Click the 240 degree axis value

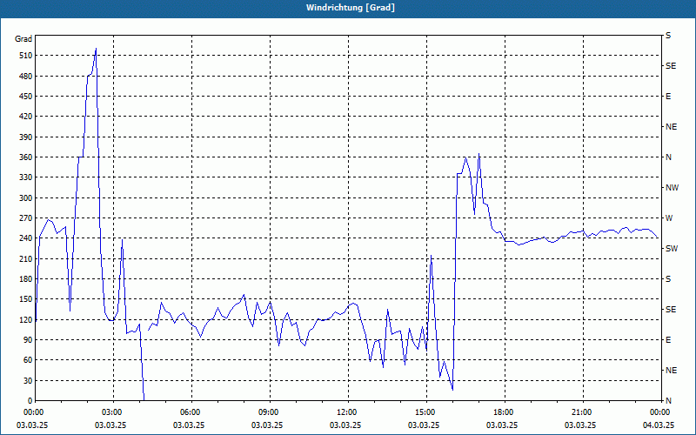(25, 238)
